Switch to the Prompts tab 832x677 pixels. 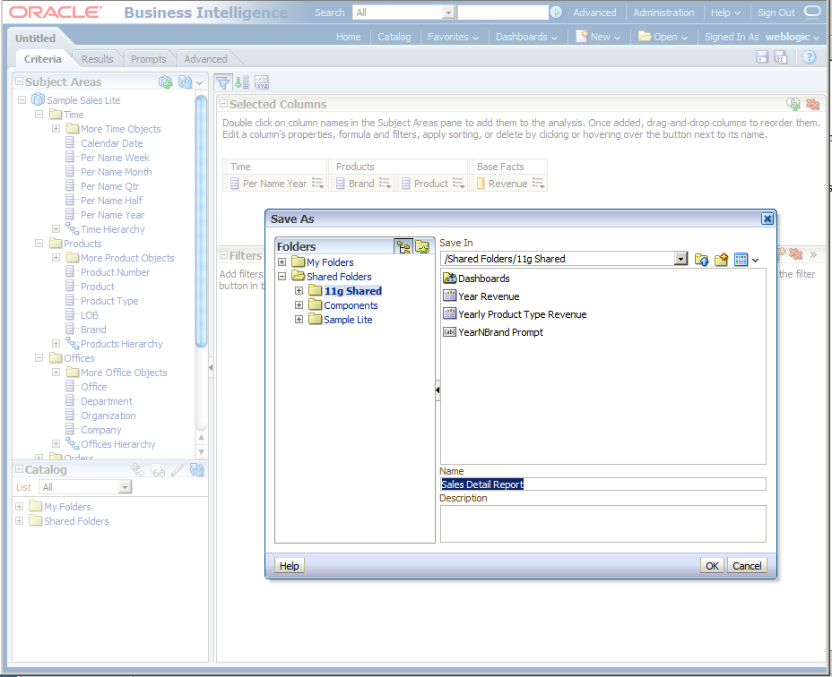click(149, 58)
